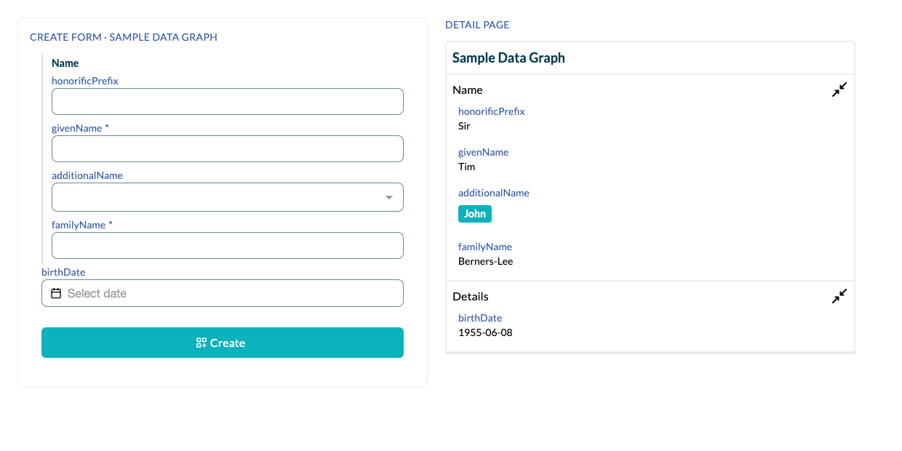902x451 pixels.
Task: Click the 'familyName' label on detail page
Action: pyautogui.click(x=485, y=247)
